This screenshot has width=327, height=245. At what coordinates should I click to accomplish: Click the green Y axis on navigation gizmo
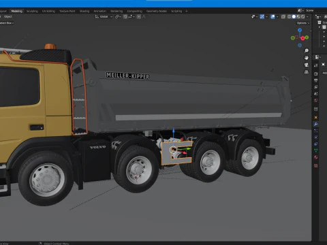(307, 37)
